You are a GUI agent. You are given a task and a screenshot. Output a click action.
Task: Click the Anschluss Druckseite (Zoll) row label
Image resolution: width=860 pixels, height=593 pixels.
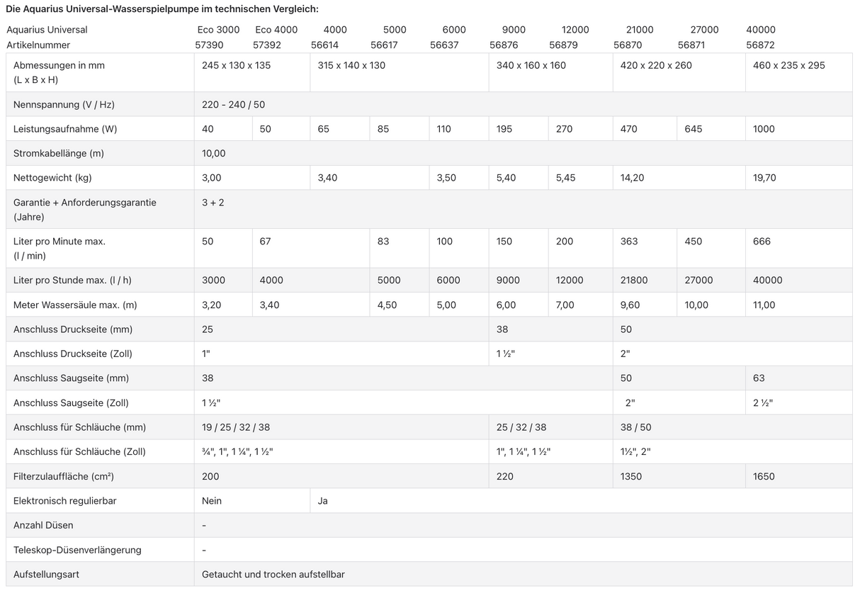click(x=73, y=354)
